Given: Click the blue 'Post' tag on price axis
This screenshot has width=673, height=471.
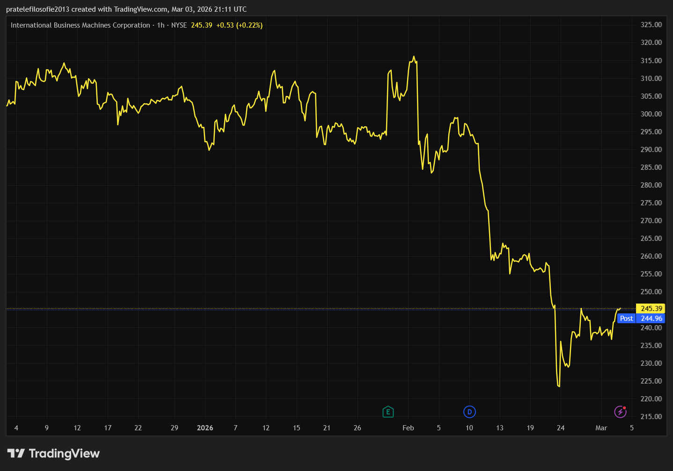Looking at the screenshot, I should pyautogui.click(x=626, y=319).
